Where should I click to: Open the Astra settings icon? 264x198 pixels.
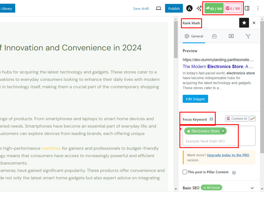pyautogui.click(x=189, y=8)
